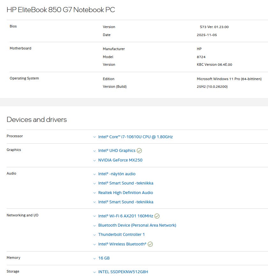Expand the Realtek High Definition Audio chevron

(x=94, y=193)
